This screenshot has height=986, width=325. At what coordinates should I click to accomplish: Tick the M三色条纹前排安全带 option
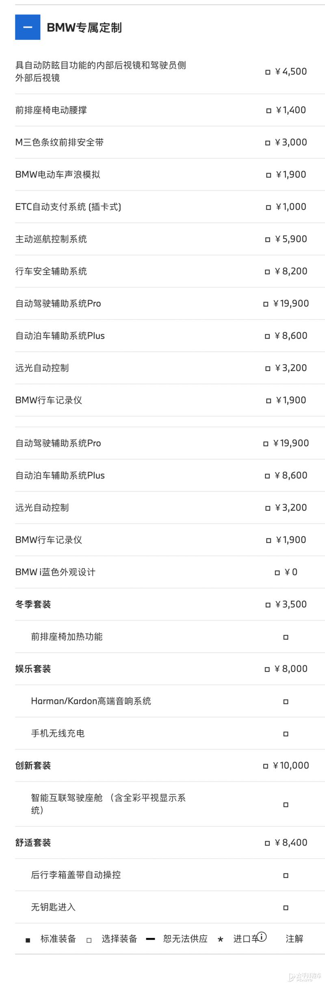click(x=268, y=143)
